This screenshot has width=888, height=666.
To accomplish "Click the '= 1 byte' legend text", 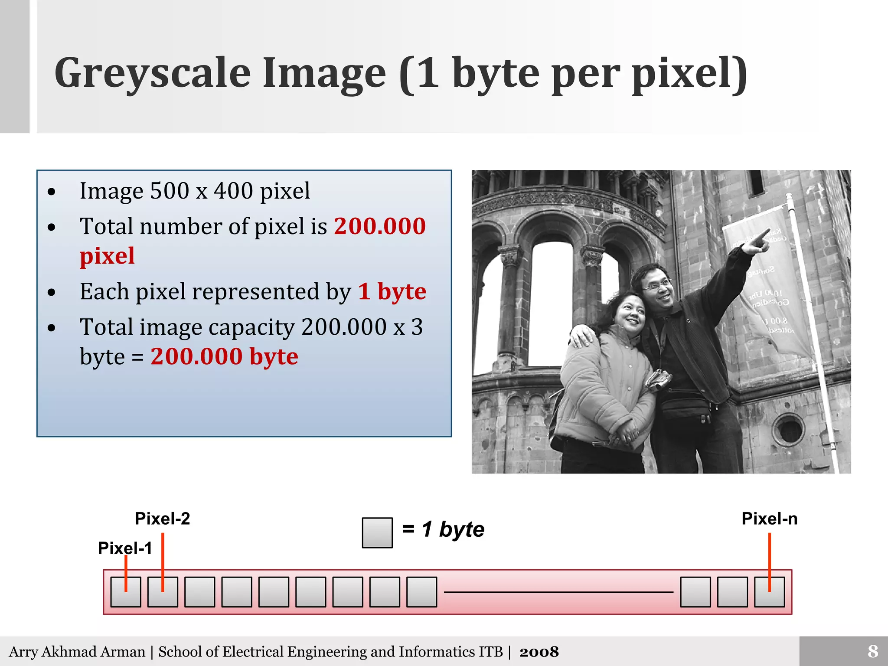I will [443, 529].
